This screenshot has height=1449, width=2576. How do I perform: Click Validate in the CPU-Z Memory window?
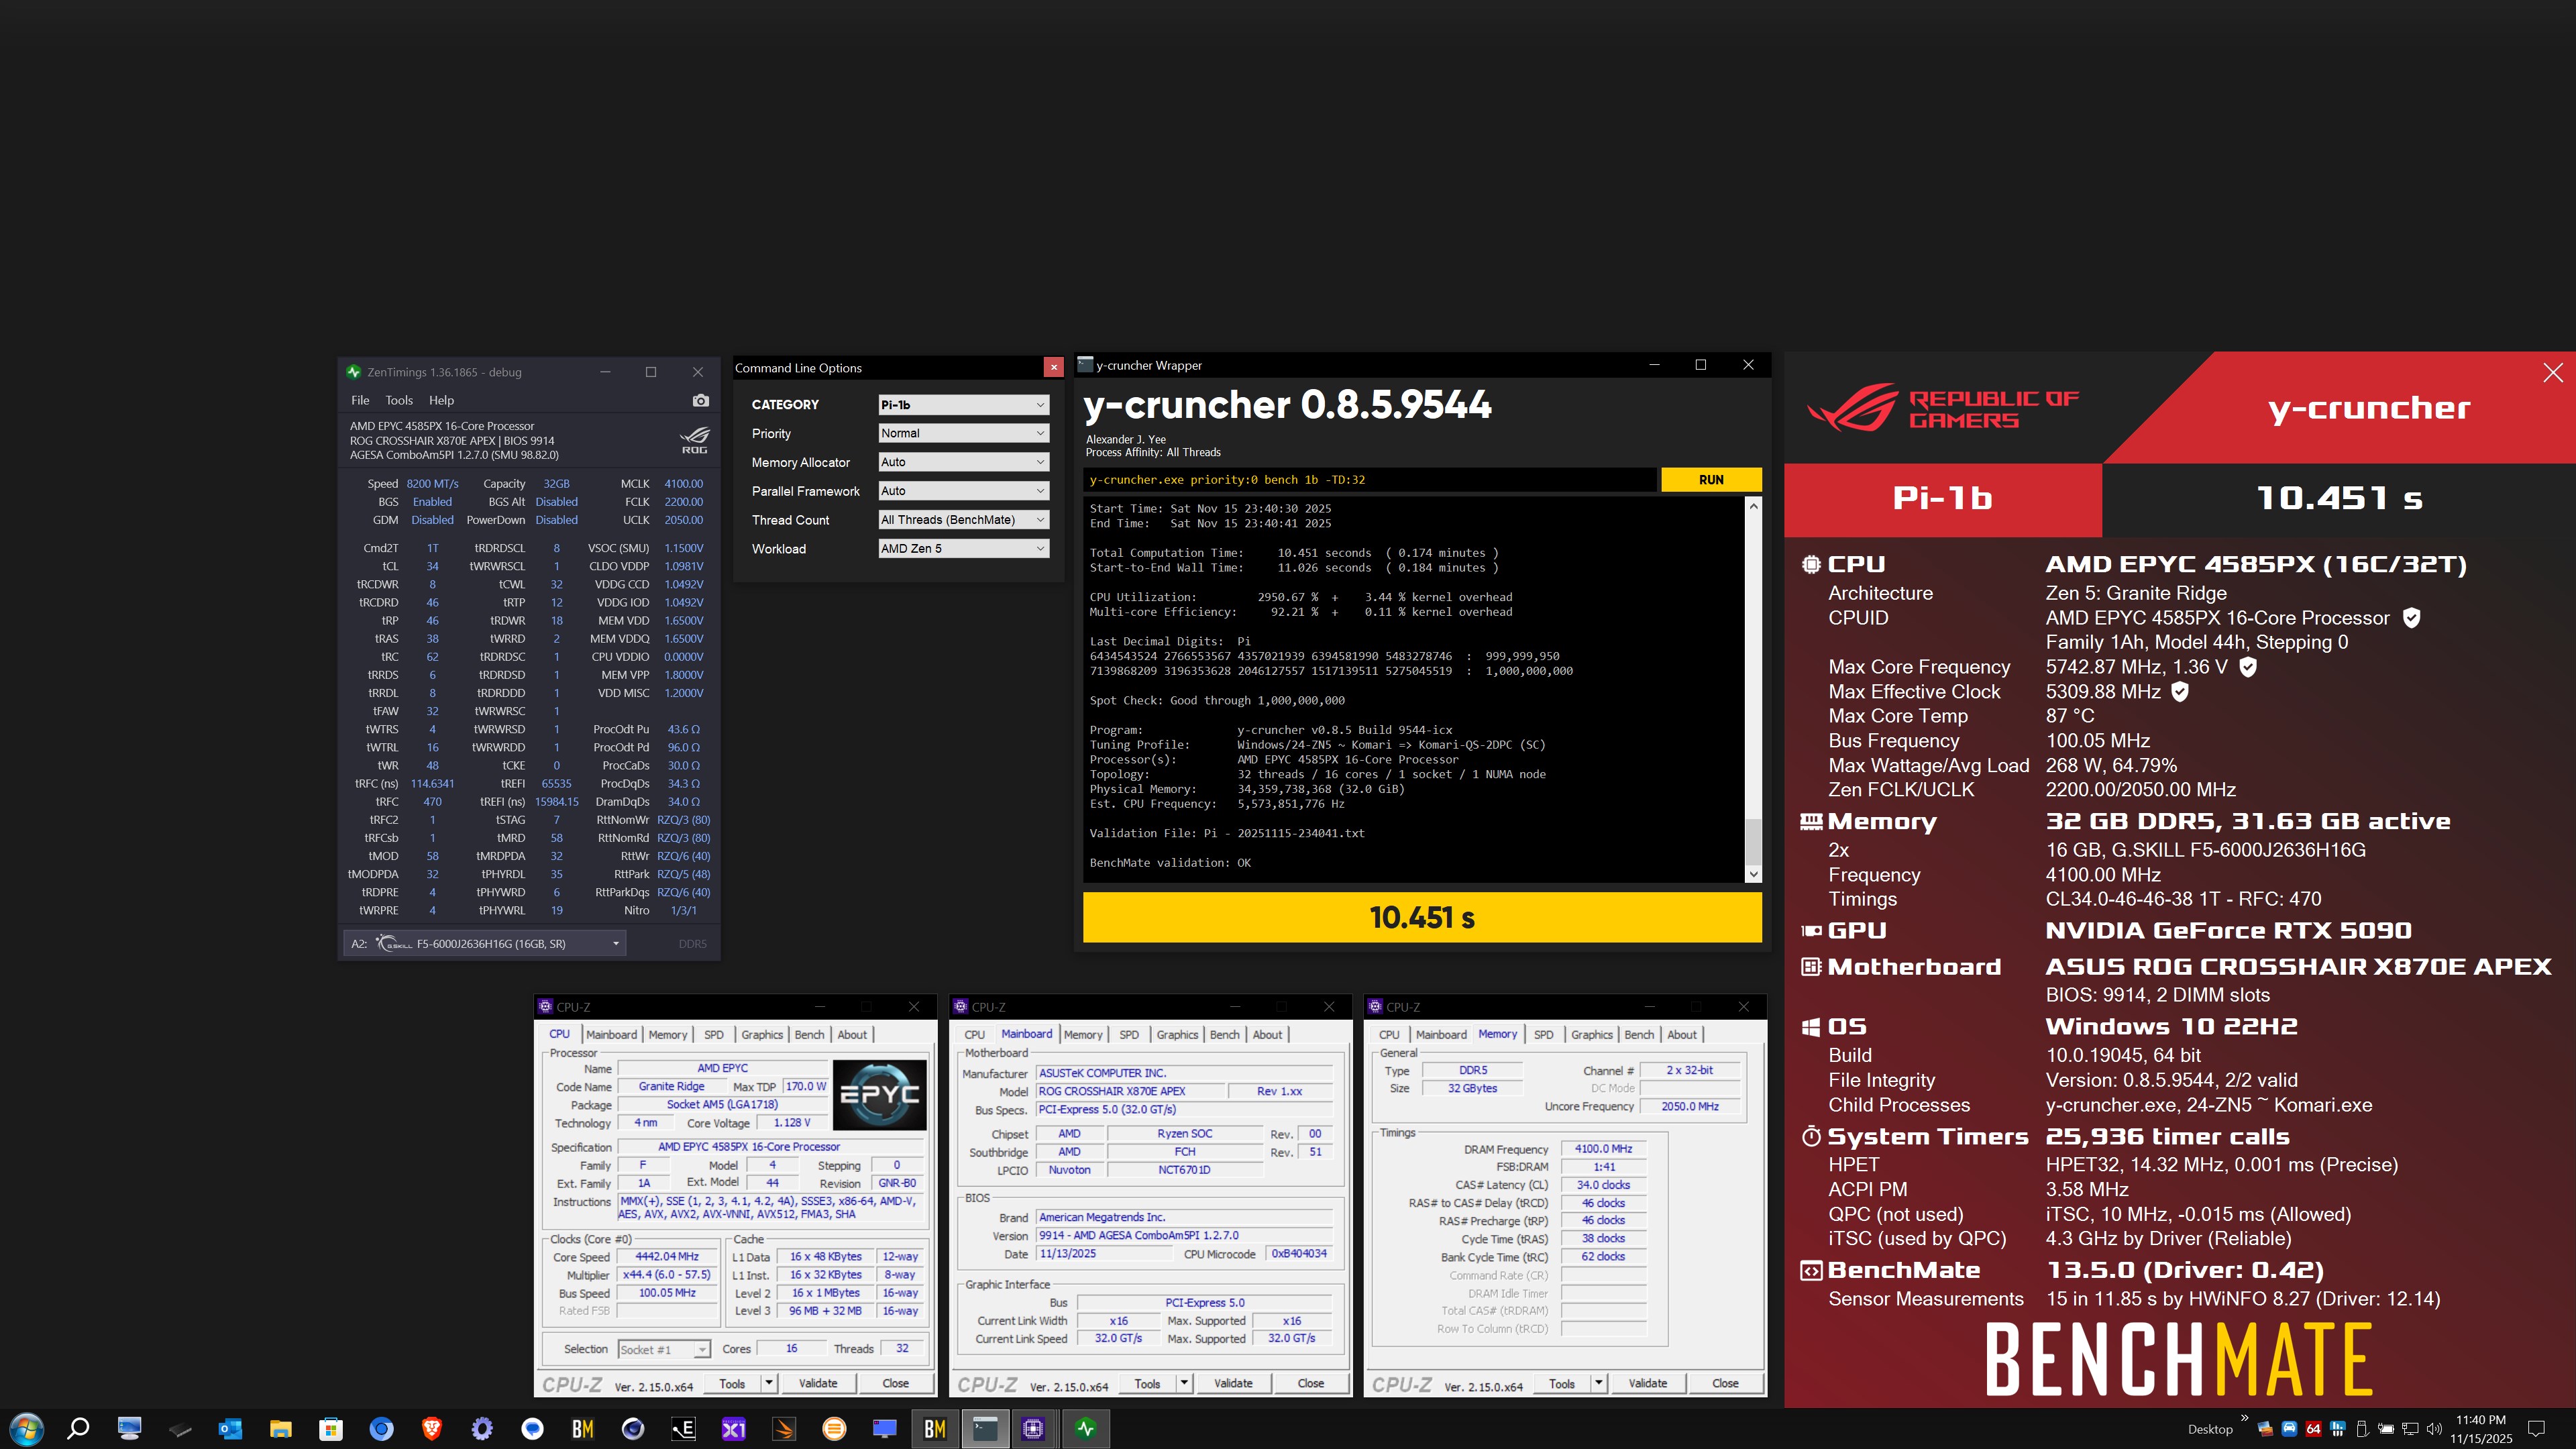point(1647,1383)
